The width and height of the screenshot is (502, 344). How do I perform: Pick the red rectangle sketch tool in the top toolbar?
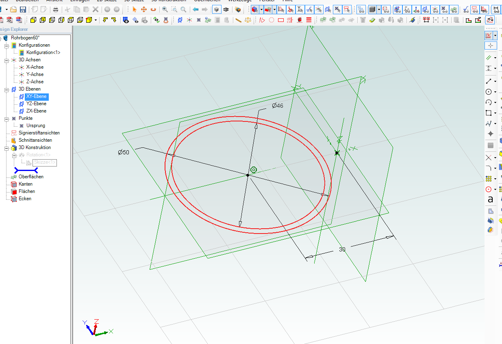pyautogui.click(x=281, y=20)
